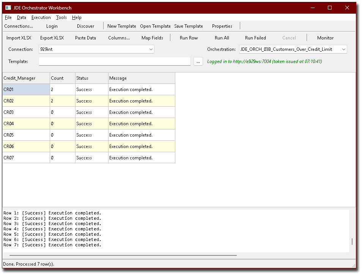
Task: Open the Columns... dialog
Action: [119, 38]
